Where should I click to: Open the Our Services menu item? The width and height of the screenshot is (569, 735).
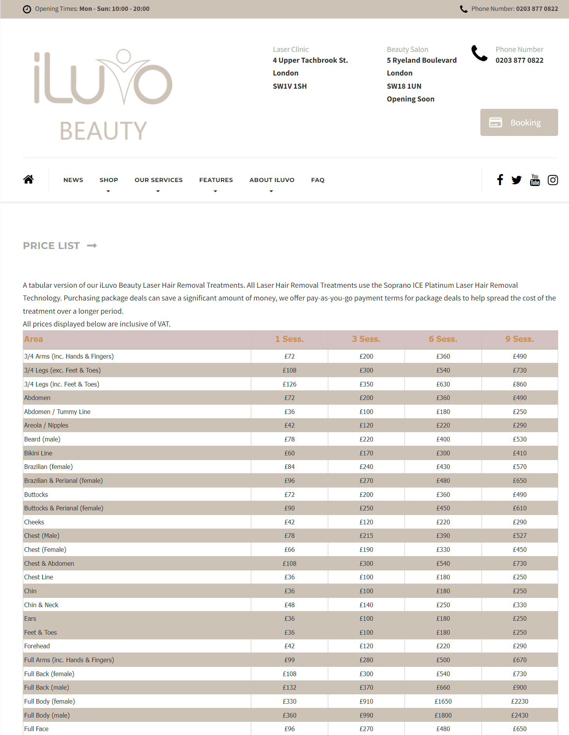[x=159, y=180]
